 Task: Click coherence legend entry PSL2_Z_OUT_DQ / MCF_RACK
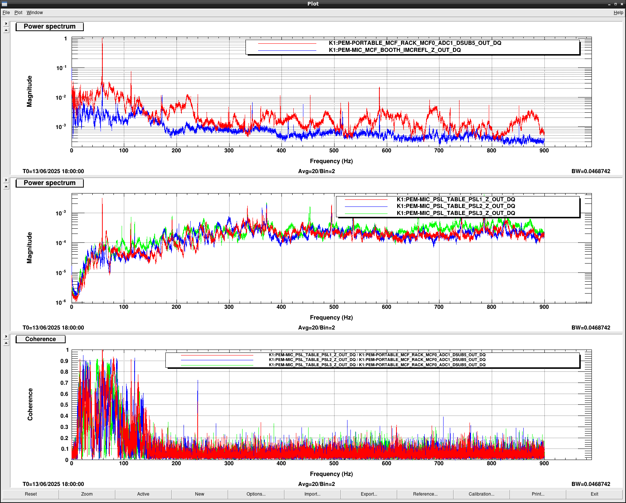377,360
